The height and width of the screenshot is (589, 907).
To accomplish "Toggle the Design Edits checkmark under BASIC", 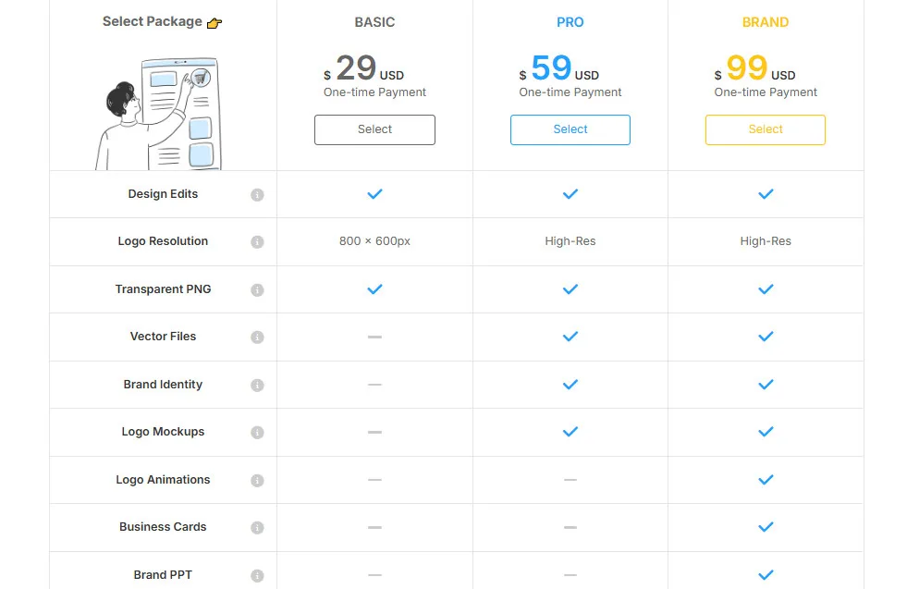I will point(374,194).
